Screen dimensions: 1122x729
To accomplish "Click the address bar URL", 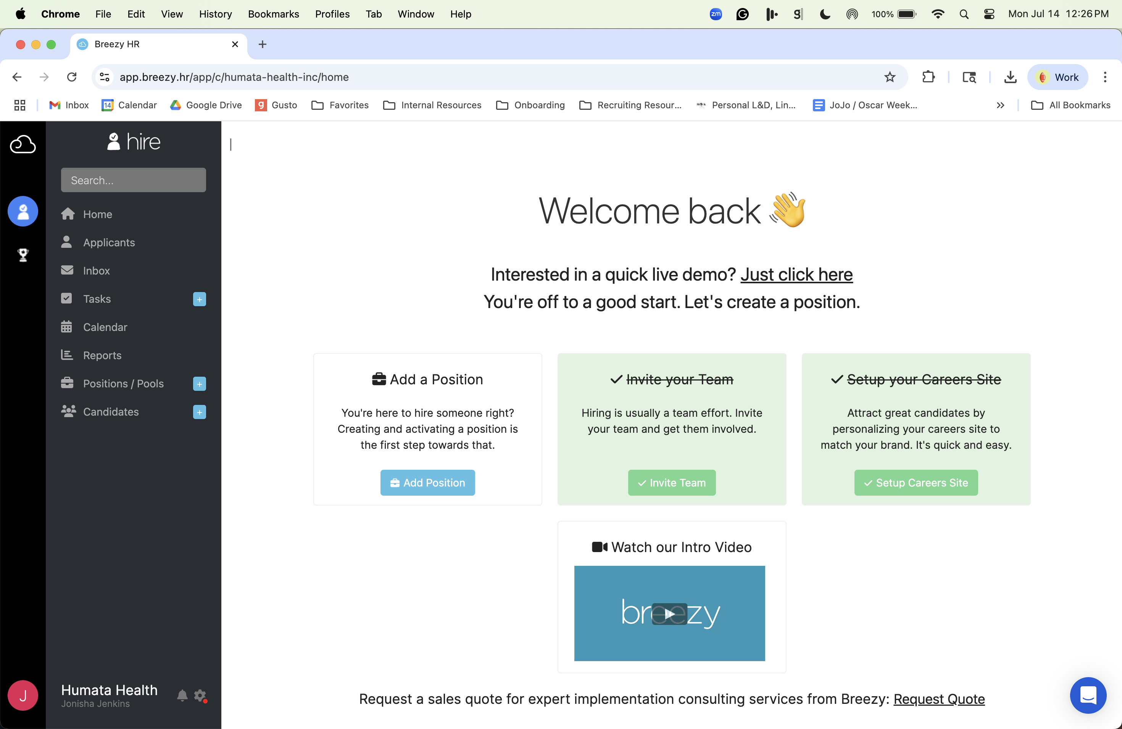I will 234,77.
